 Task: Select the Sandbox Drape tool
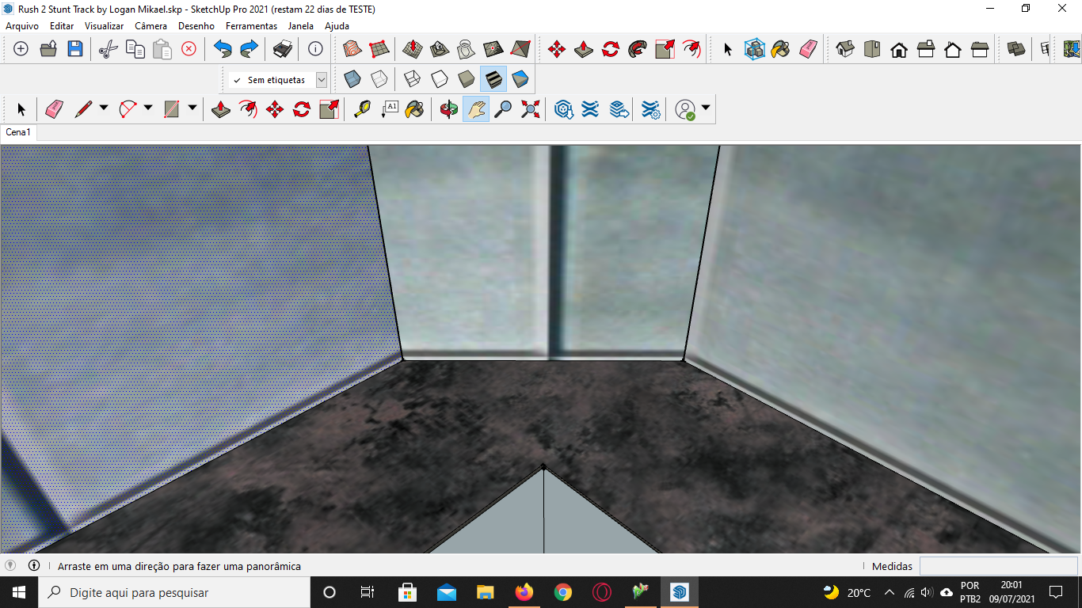point(467,49)
